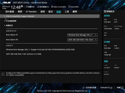Click the EzMode switch arrow icon
The image size is (125, 93).
coord(111,88)
